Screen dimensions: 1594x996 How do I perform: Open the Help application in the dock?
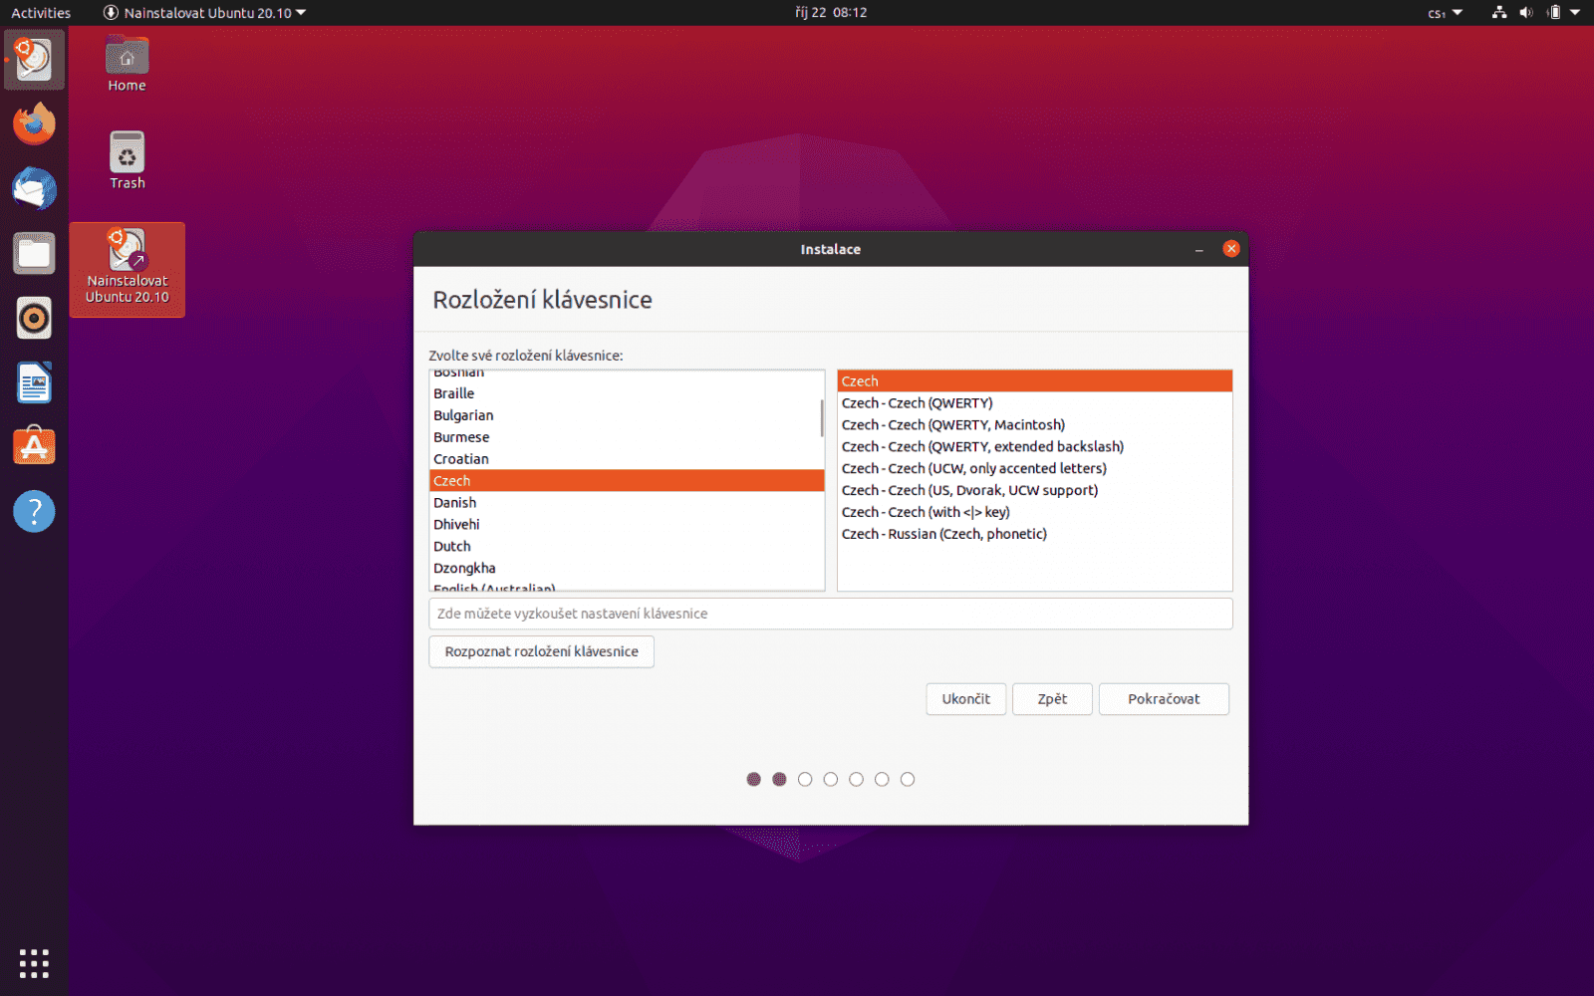[x=33, y=511]
